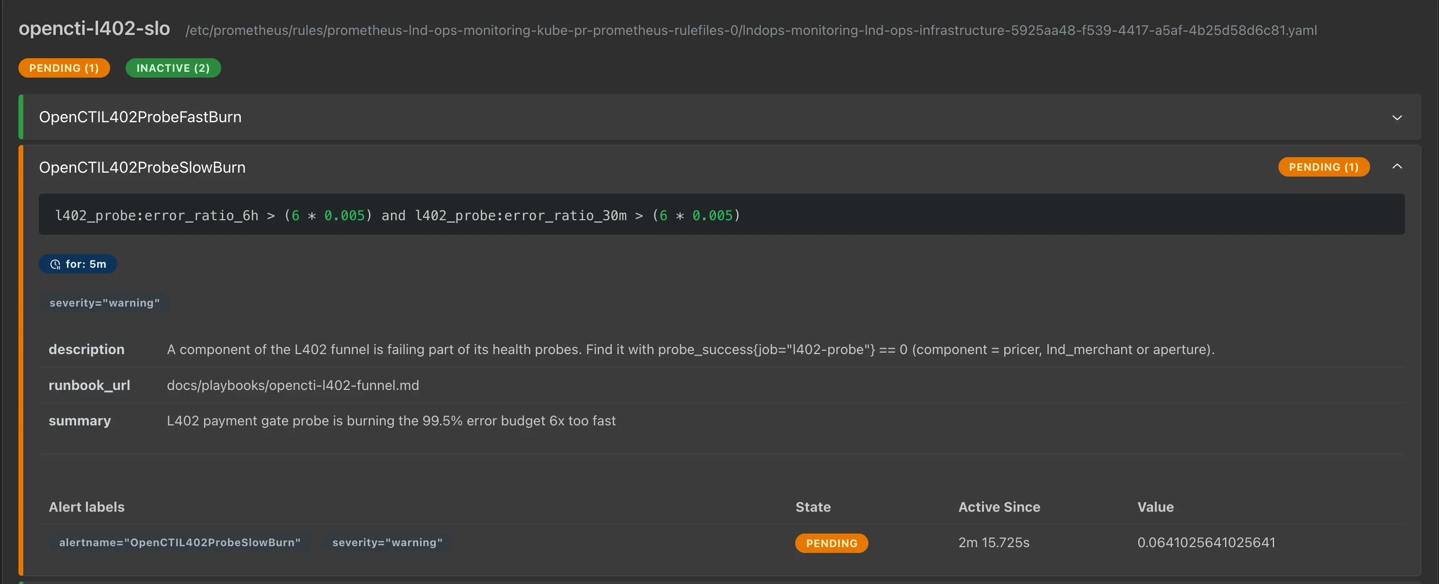Click the description annotation key

point(86,350)
